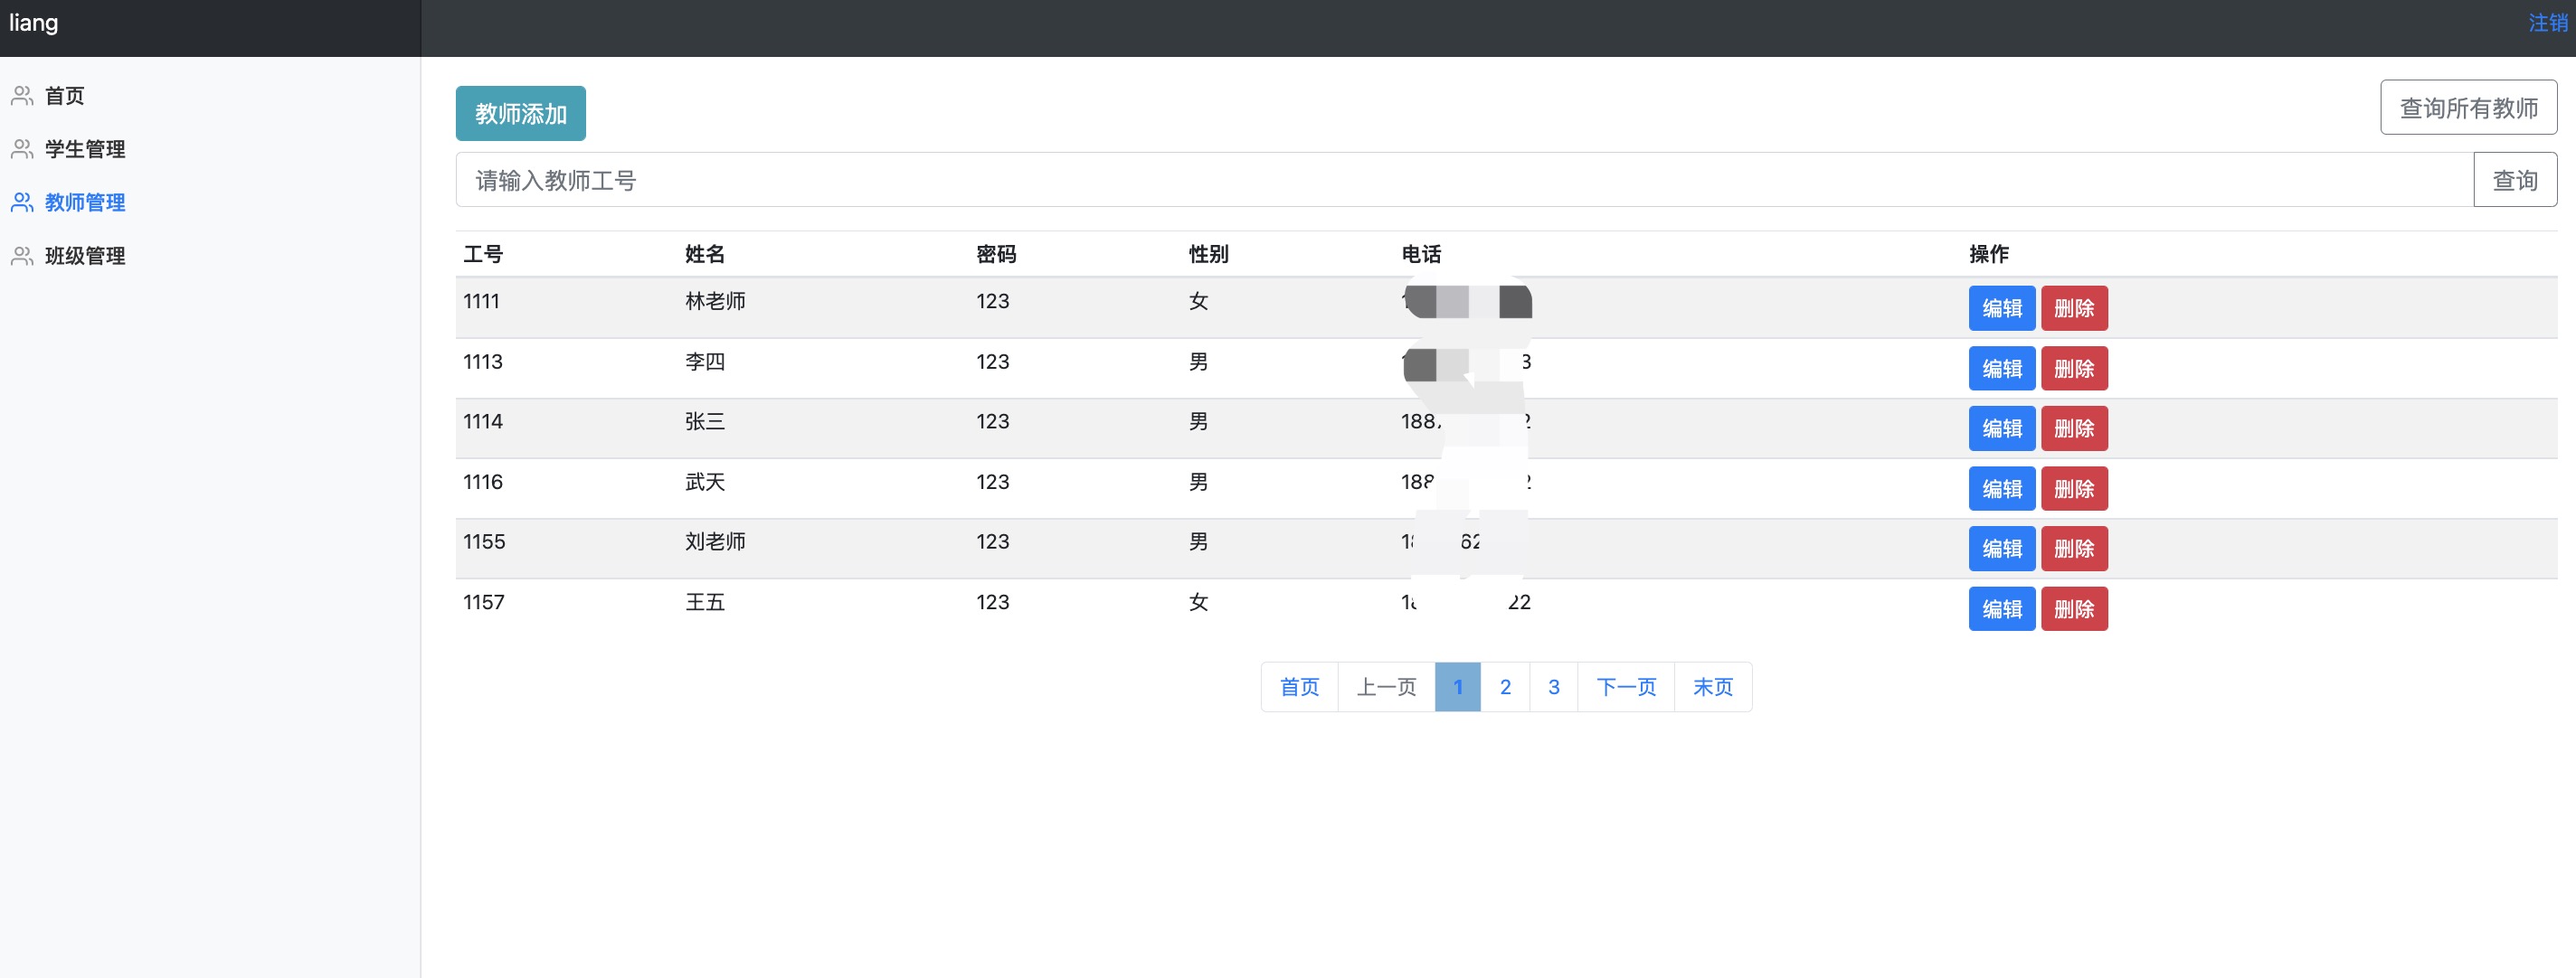Go to page 2
The width and height of the screenshot is (2576, 978).
1505,687
